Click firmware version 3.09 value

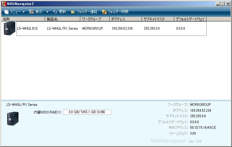[193, 133]
